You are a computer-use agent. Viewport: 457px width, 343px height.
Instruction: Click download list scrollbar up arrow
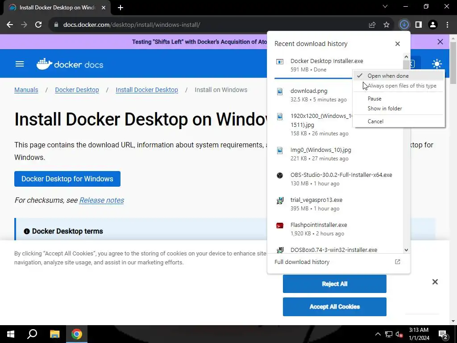[406, 57]
